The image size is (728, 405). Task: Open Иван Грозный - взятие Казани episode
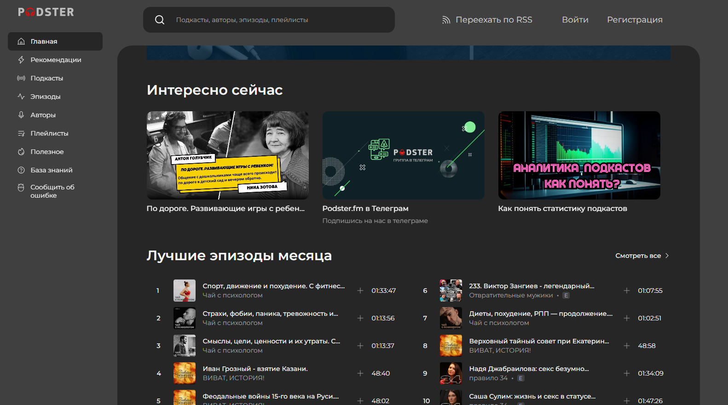click(255, 369)
